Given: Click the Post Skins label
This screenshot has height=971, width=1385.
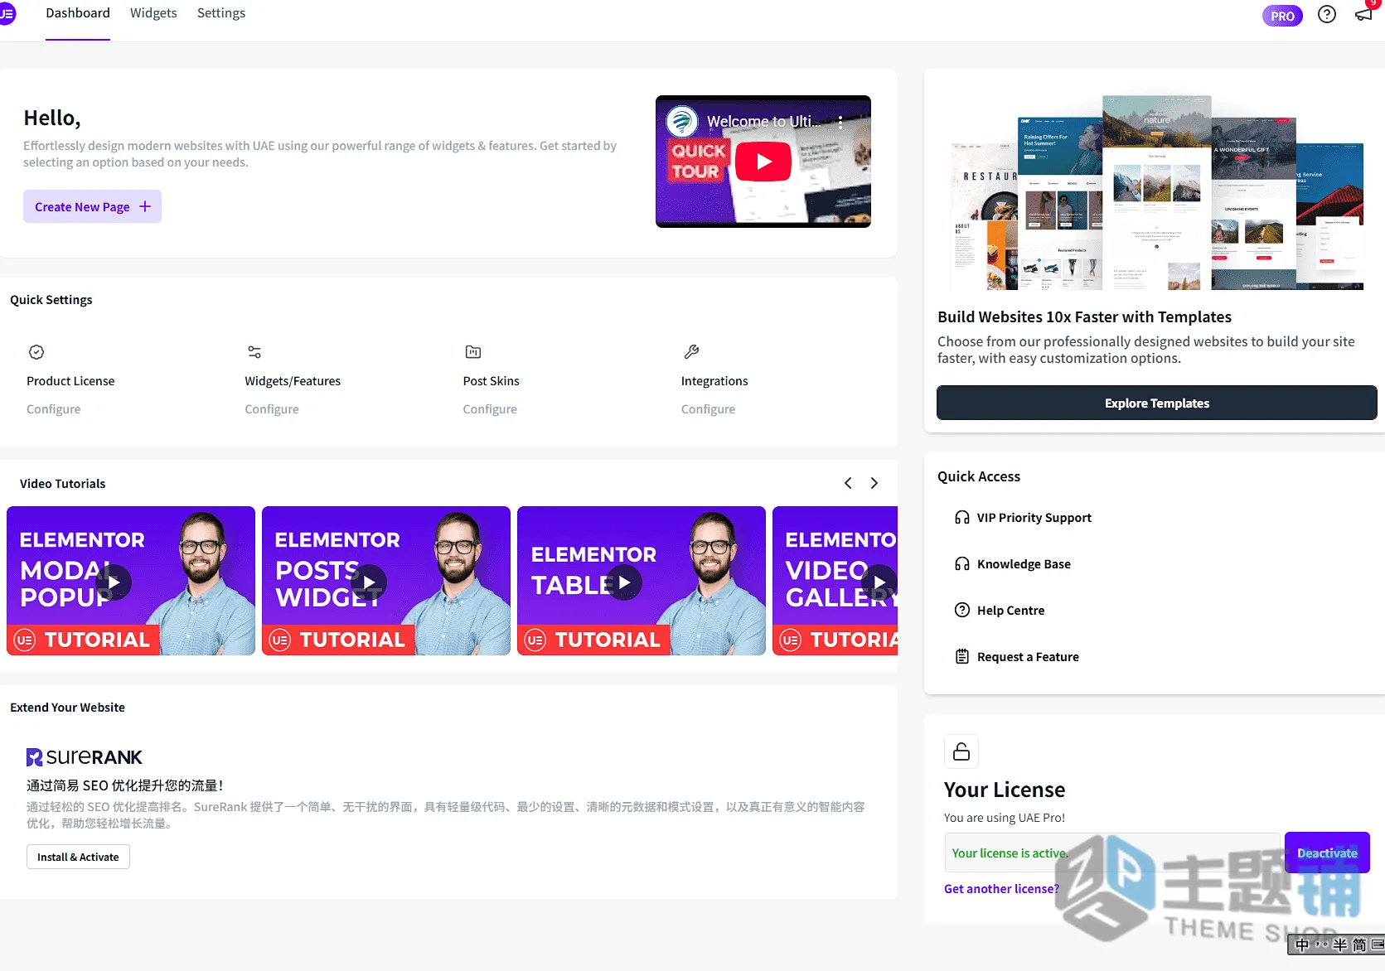Looking at the screenshot, I should pos(491,381).
